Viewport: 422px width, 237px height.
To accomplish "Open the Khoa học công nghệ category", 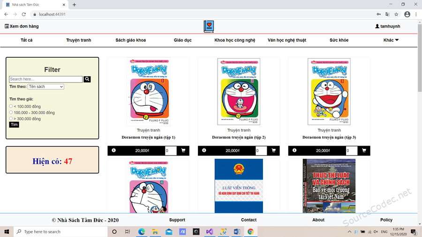I will pos(235,40).
